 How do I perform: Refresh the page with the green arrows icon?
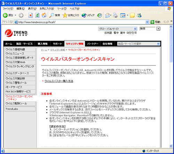[x=37, y=15]
